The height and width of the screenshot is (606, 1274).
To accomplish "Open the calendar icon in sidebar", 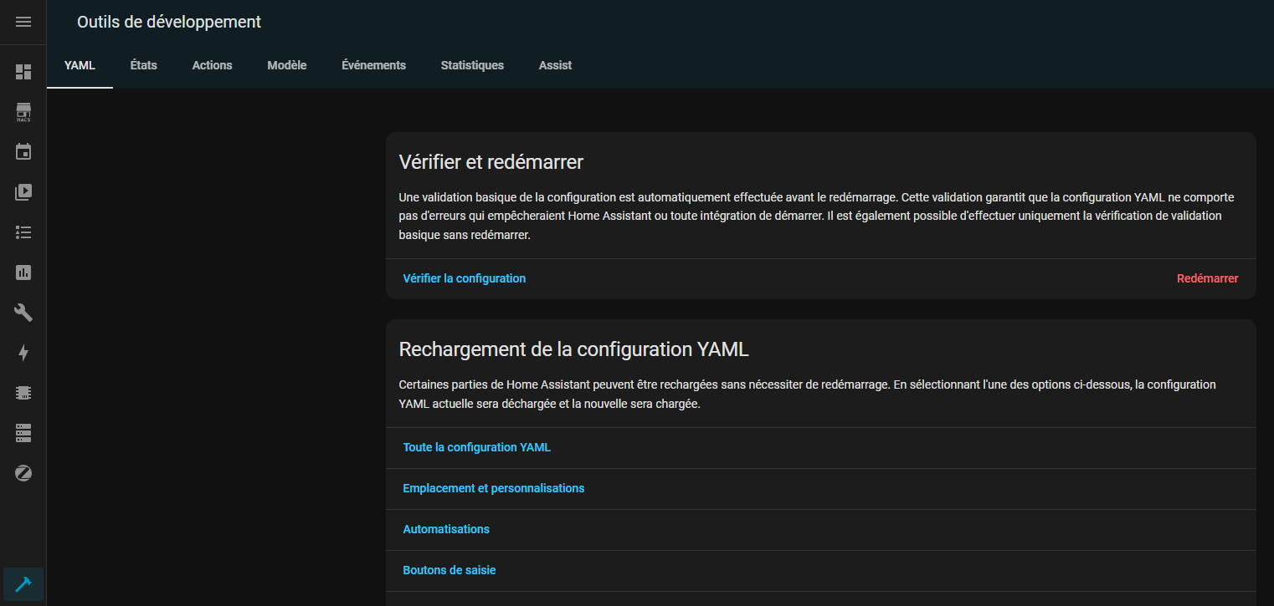I will click(x=23, y=152).
